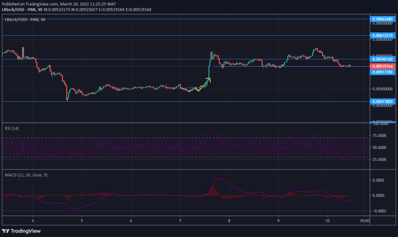Image resolution: width=398 pixels, height=237 pixels.
Task: Click the 75.0000 RSI axis value
Action: pos(379,135)
